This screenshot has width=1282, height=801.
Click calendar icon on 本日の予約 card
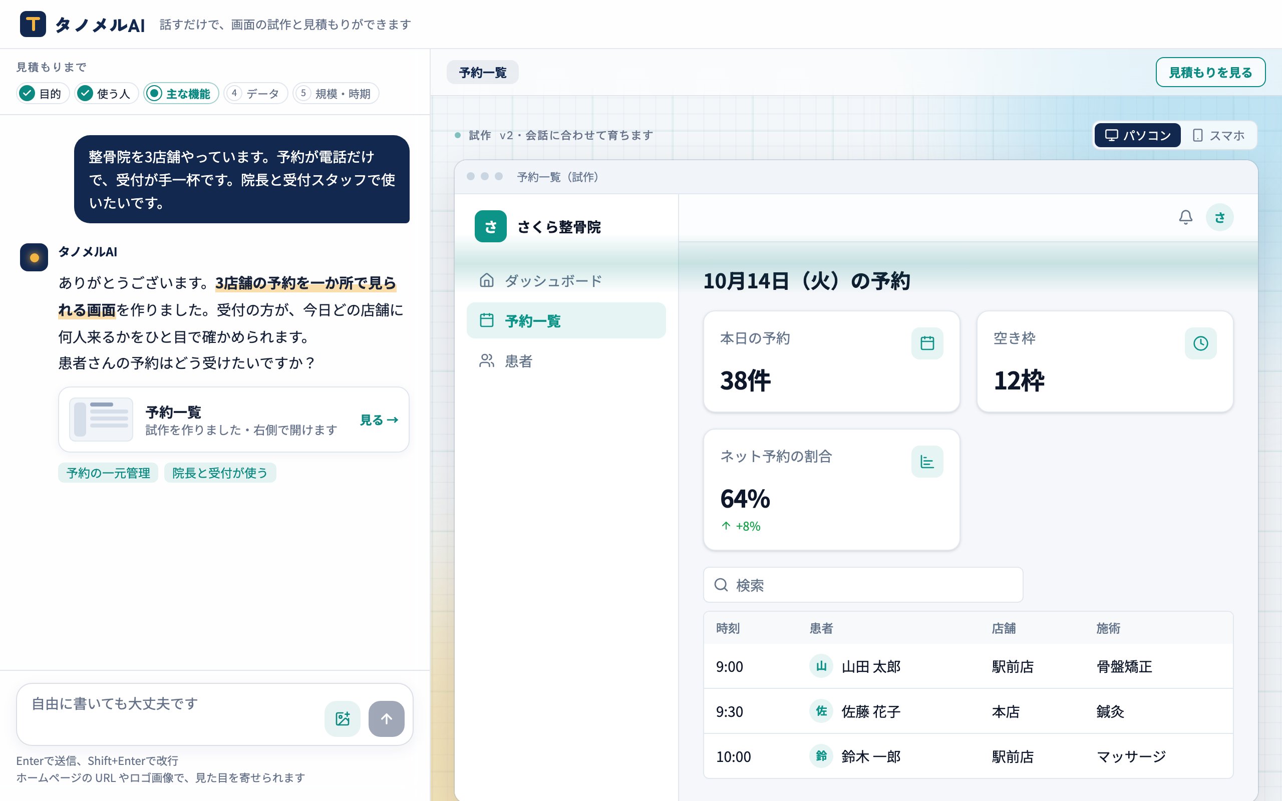pyautogui.click(x=927, y=343)
